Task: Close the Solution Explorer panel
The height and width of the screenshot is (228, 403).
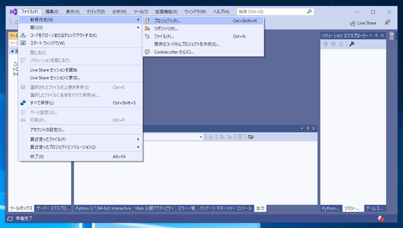Action: point(382,36)
